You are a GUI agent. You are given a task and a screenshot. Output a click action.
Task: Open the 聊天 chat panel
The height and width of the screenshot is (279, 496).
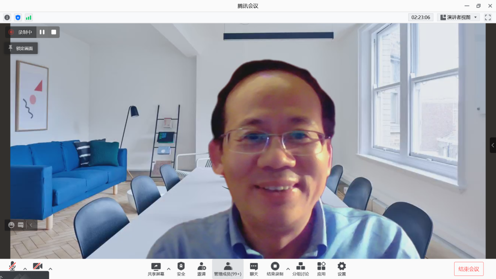coord(254,269)
